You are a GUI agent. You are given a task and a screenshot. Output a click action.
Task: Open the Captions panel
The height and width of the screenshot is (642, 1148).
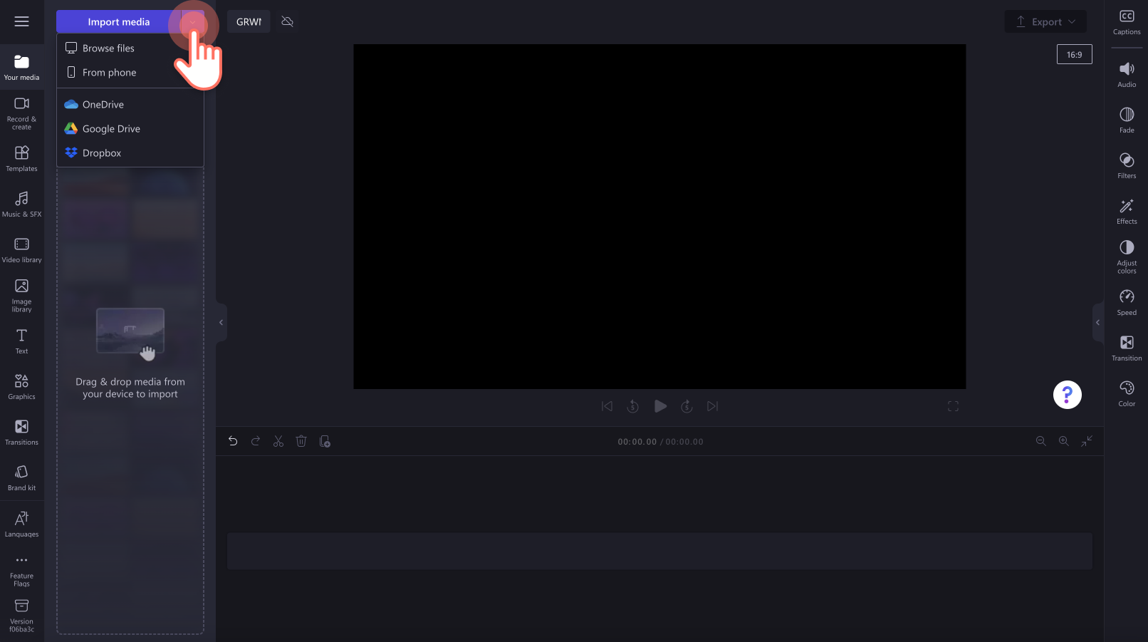coord(1127,22)
